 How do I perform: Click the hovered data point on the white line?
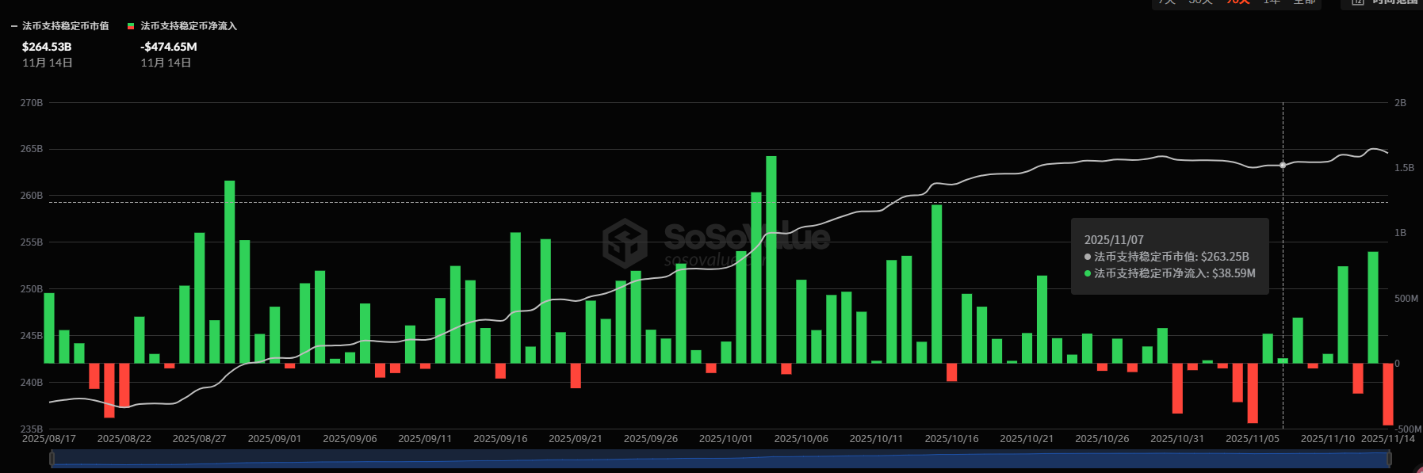1283,165
